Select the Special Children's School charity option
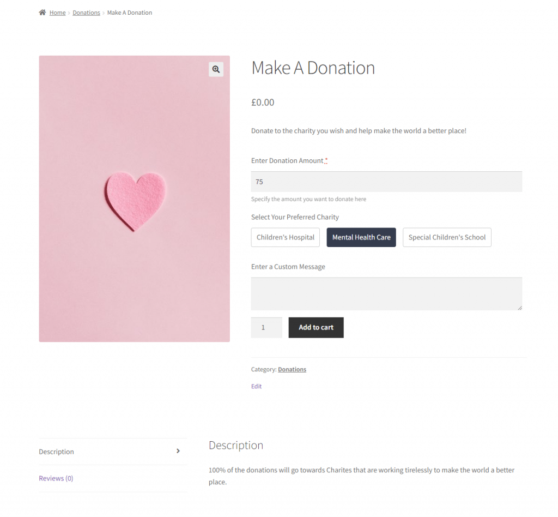 click(447, 237)
